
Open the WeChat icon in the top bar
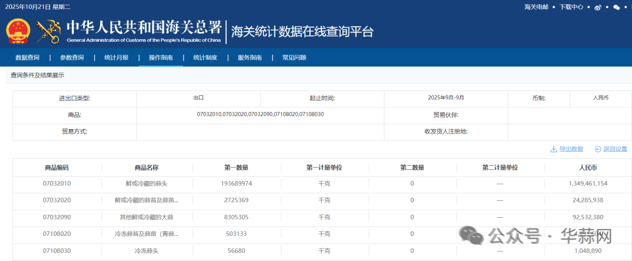coord(616,7)
